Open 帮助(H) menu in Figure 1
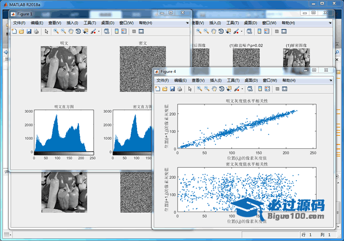 [145, 23]
